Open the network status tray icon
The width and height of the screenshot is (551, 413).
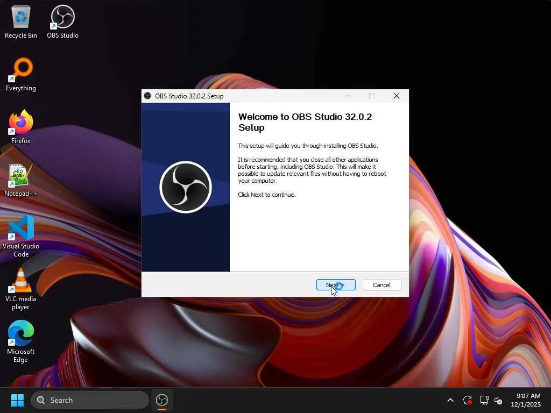(485, 400)
